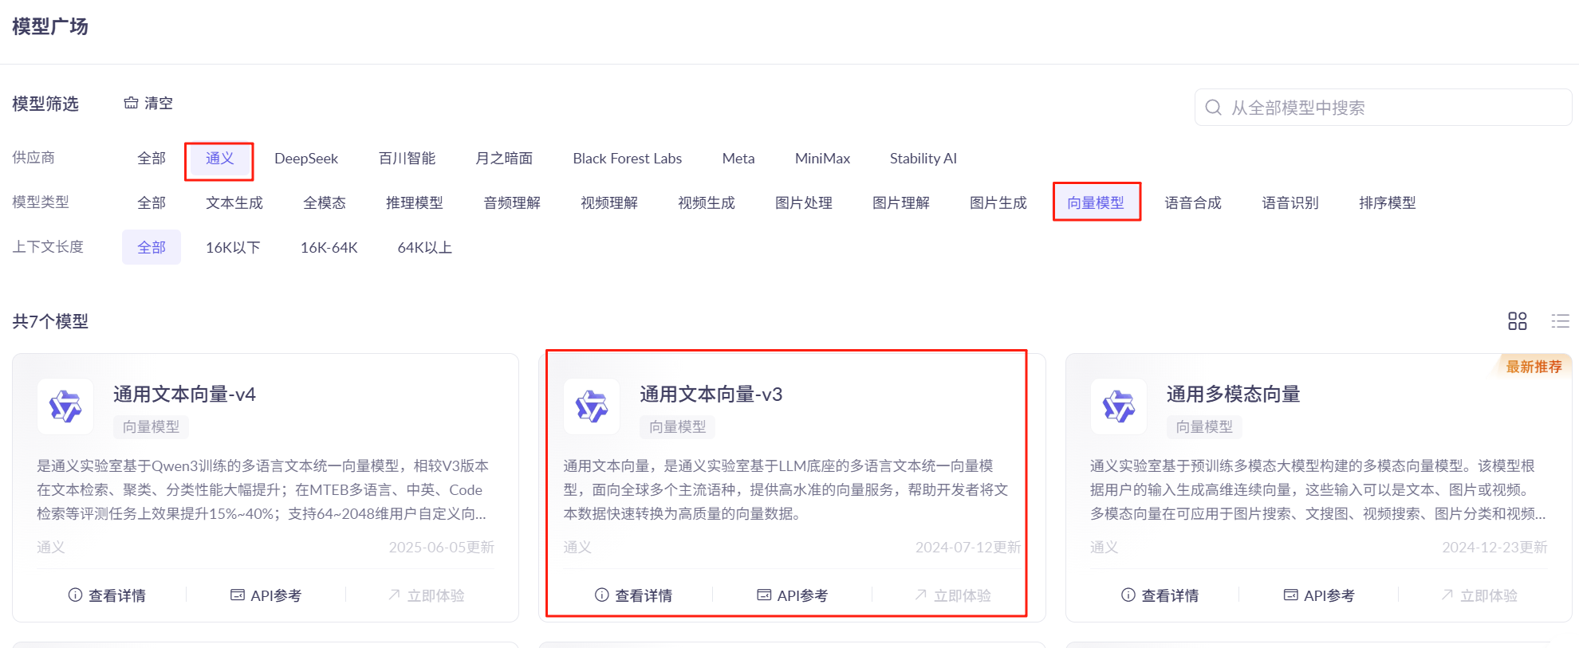Select 音频理解 model type

point(512,202)
